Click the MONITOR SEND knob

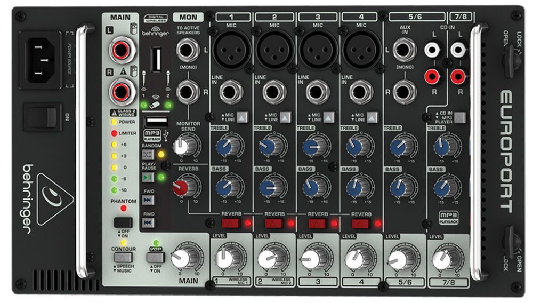pyautogui.click(x=185, y=146)
